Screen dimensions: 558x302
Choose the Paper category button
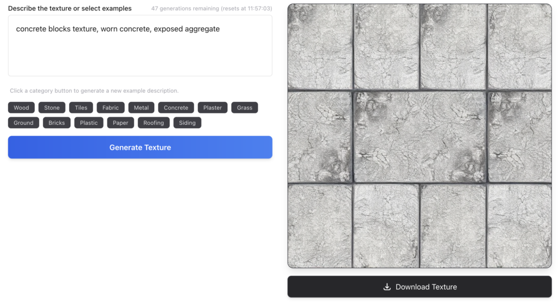(x=120, y=123)
